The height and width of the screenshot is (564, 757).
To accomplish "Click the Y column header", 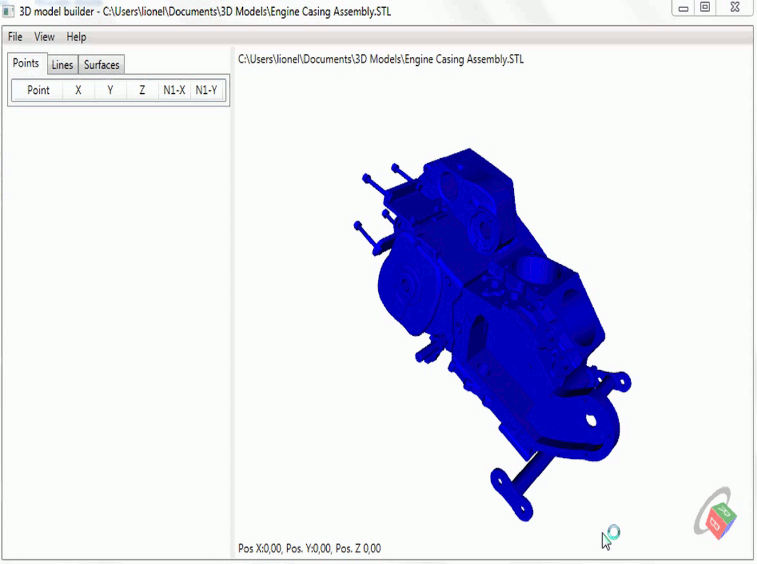I will pyautogui.click(x=110, y=90).
